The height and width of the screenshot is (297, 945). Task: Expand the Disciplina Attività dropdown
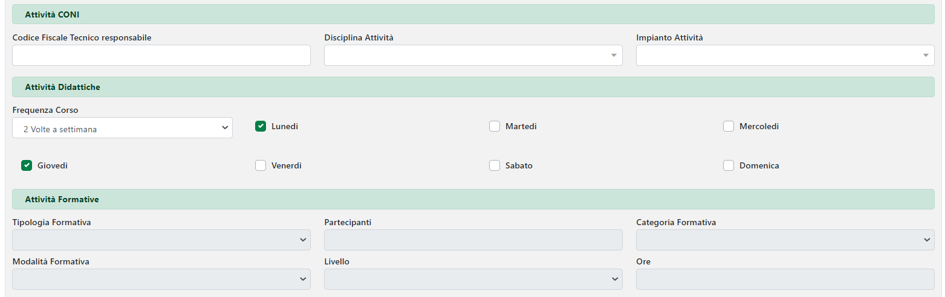pyautogui.click(x=473, y=56)
